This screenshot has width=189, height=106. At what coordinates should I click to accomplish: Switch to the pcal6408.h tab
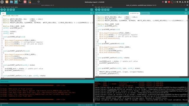coord(145,14)
